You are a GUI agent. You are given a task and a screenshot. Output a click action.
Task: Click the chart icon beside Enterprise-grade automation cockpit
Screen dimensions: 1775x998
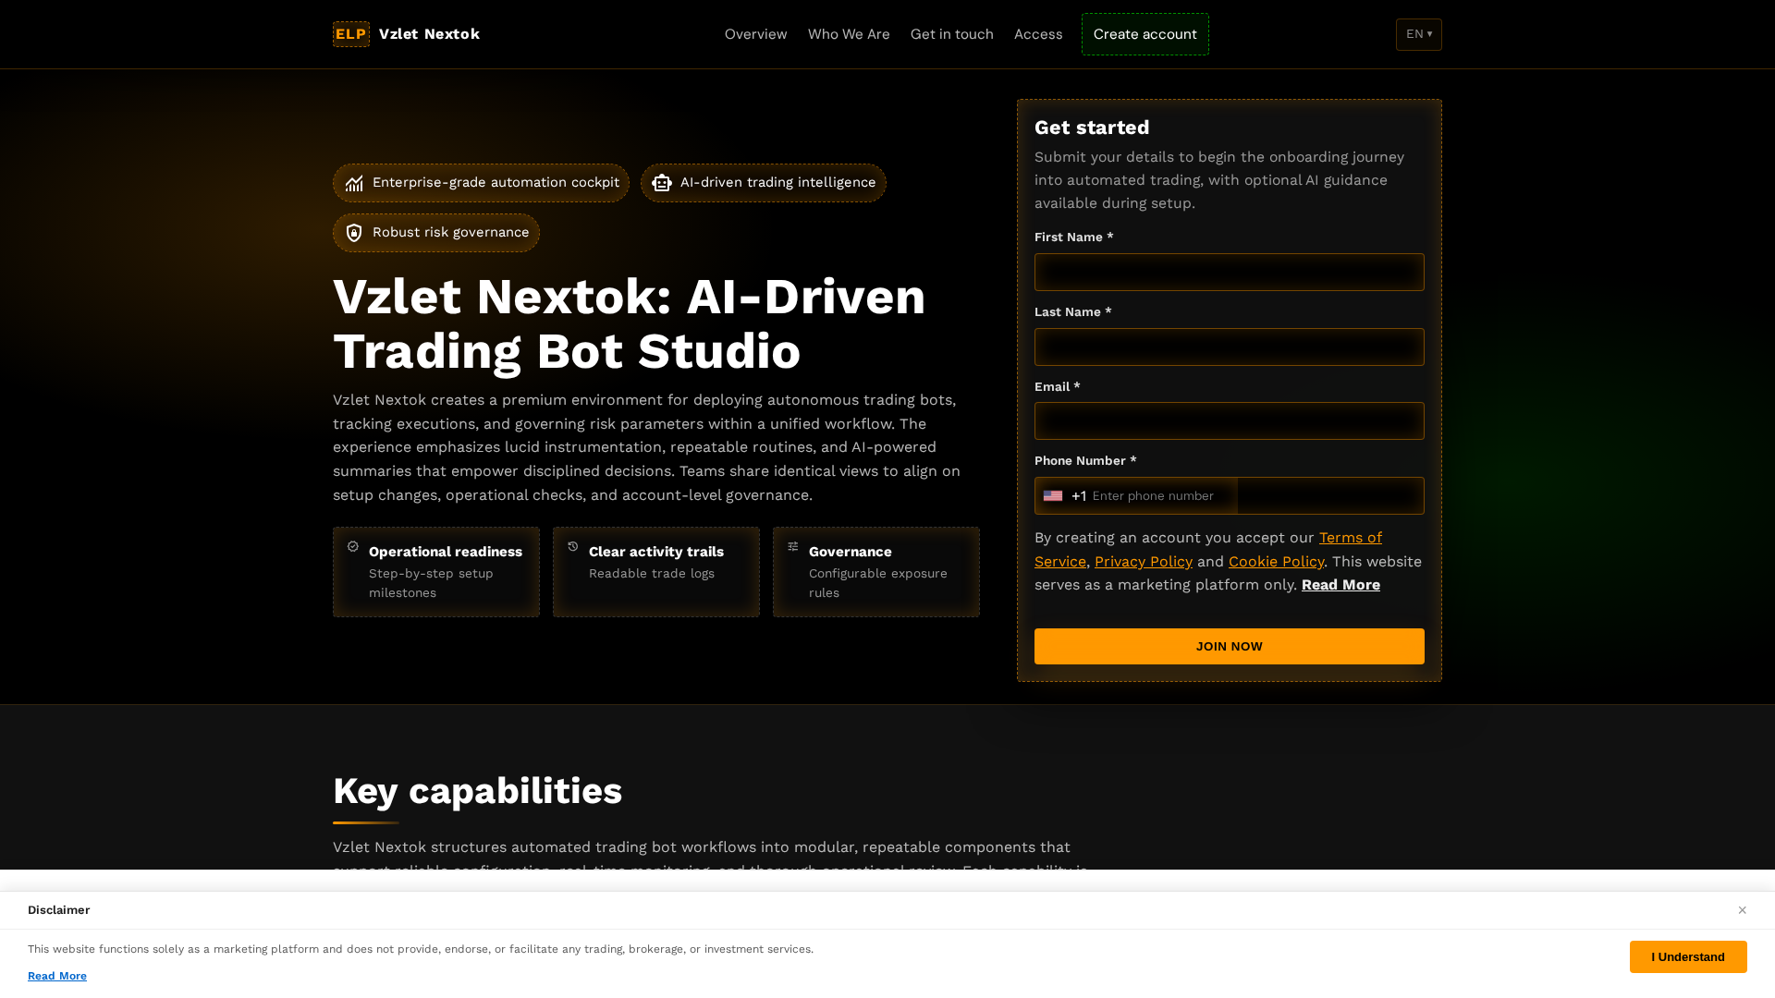(354, 183)
